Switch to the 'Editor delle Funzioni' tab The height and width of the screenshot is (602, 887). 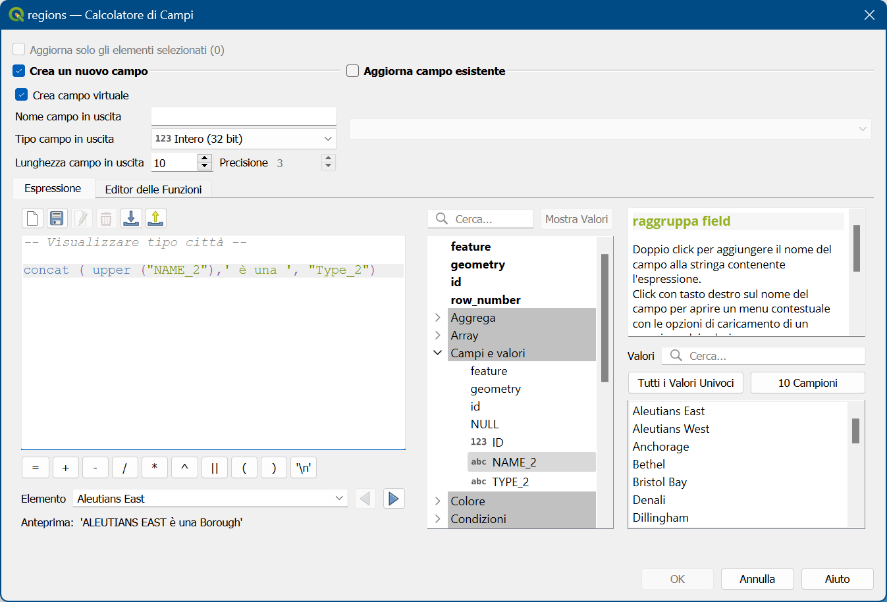pyautogui.click(x=153, y=189)
